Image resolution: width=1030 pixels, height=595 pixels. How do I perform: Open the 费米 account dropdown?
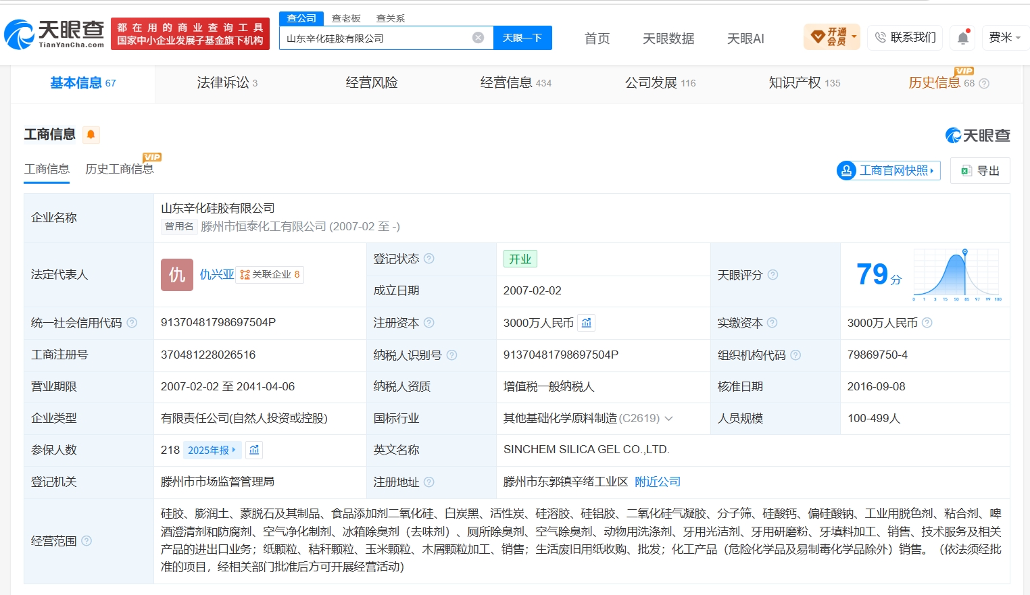pos(1004,38)
